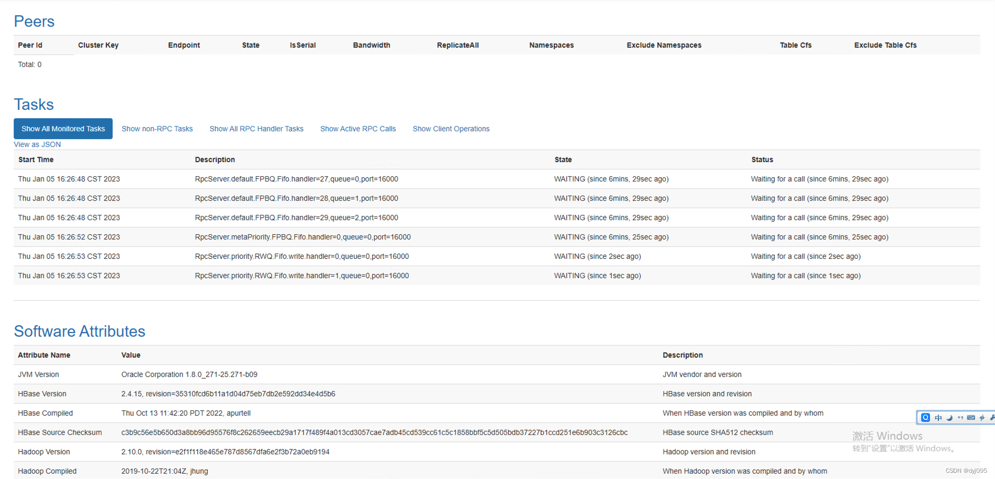This screenshot has width=995, height=479.
Task: Select the HBase Compiled date value
Action: tap(186, 413)
